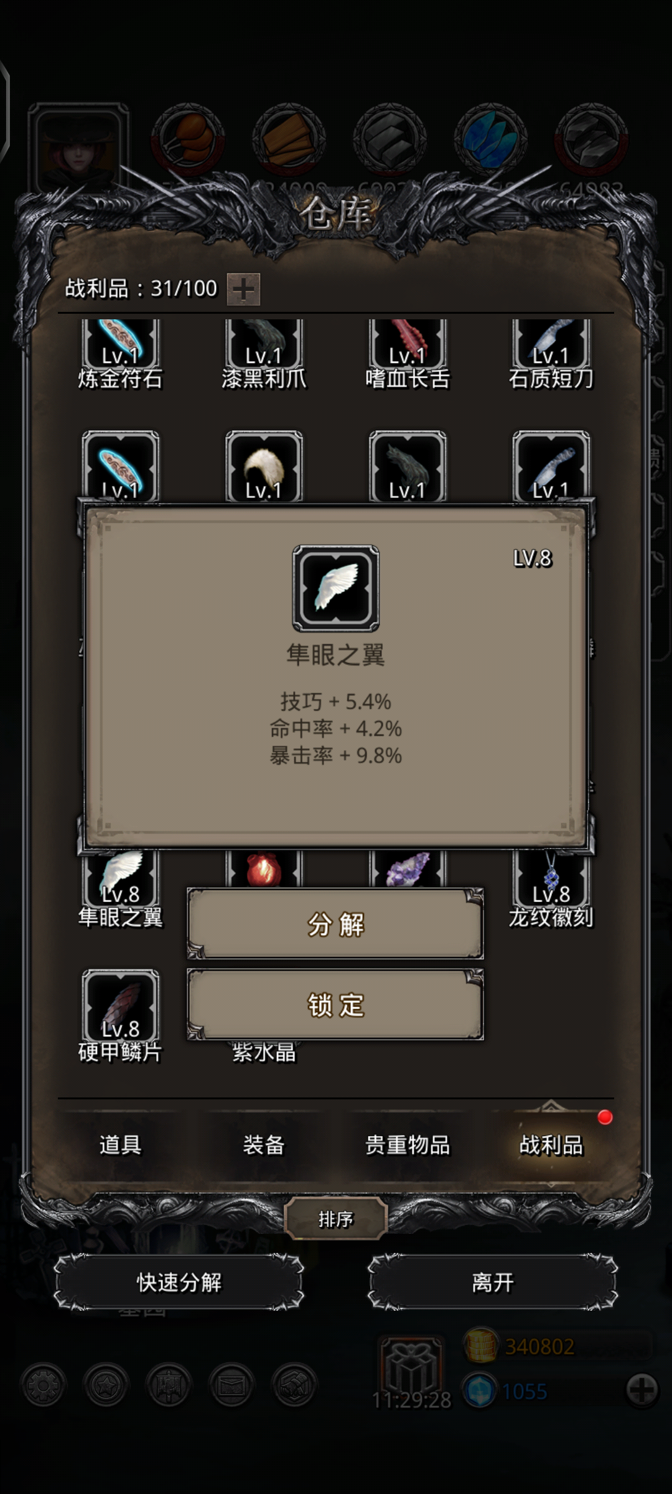
Task: Tap the 快速分解 quick dismantle button
Action: point(179,1282)
